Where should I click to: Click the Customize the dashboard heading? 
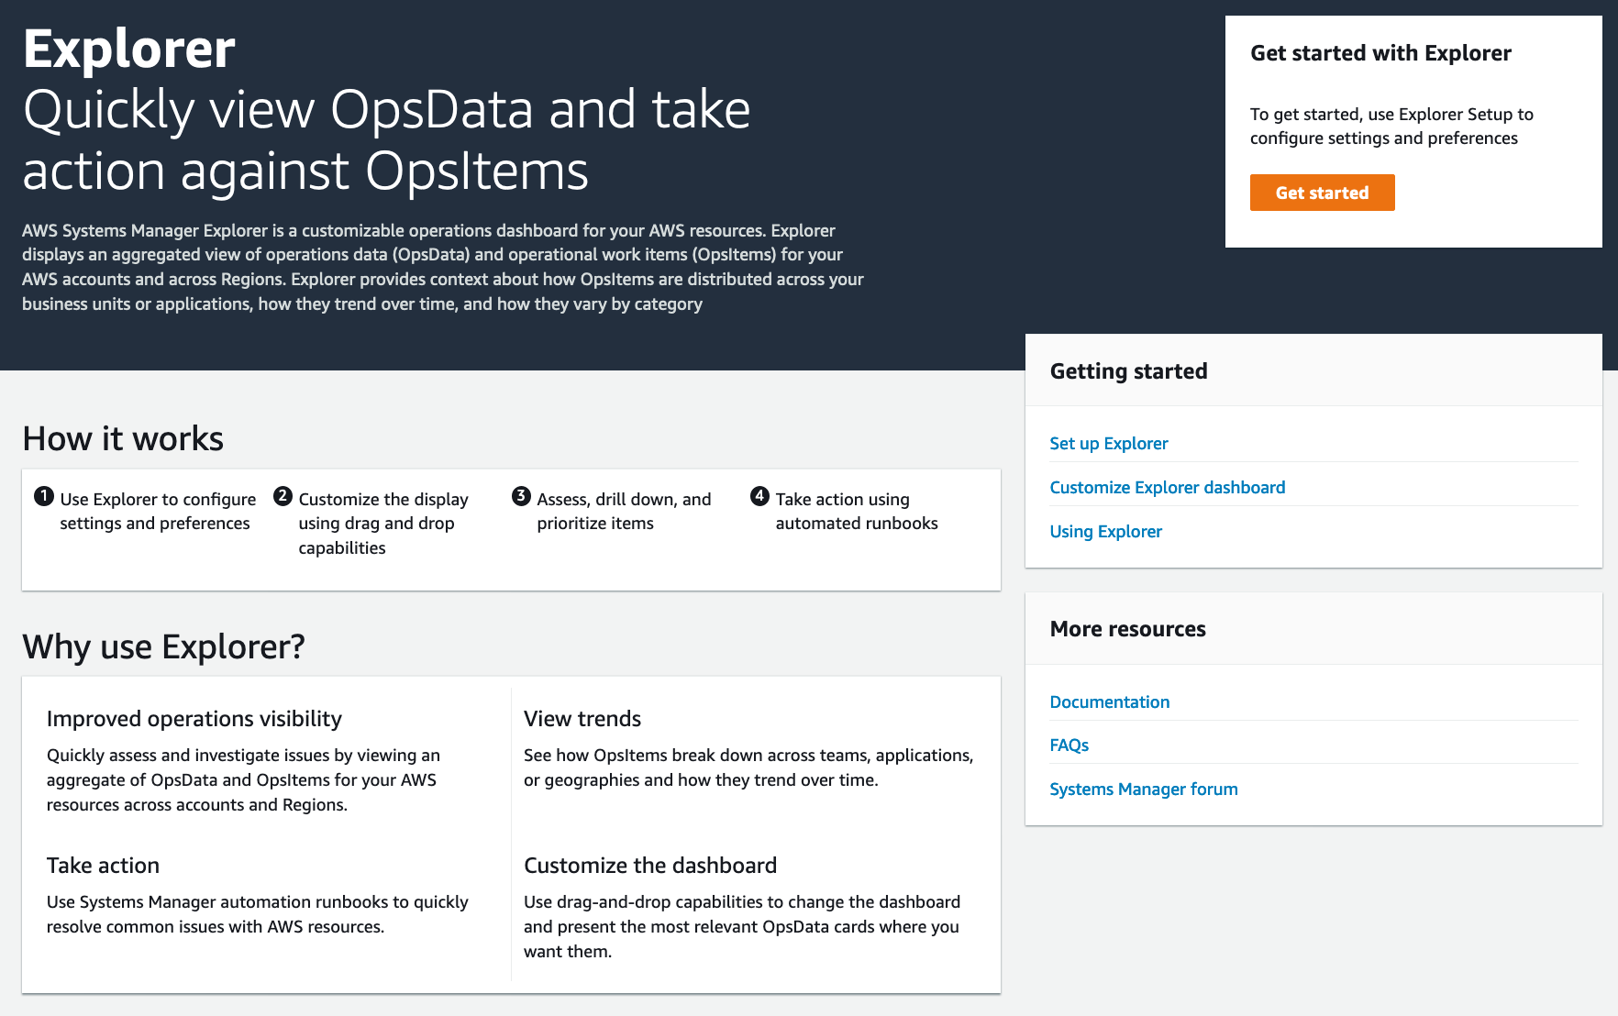coord(650,866)
